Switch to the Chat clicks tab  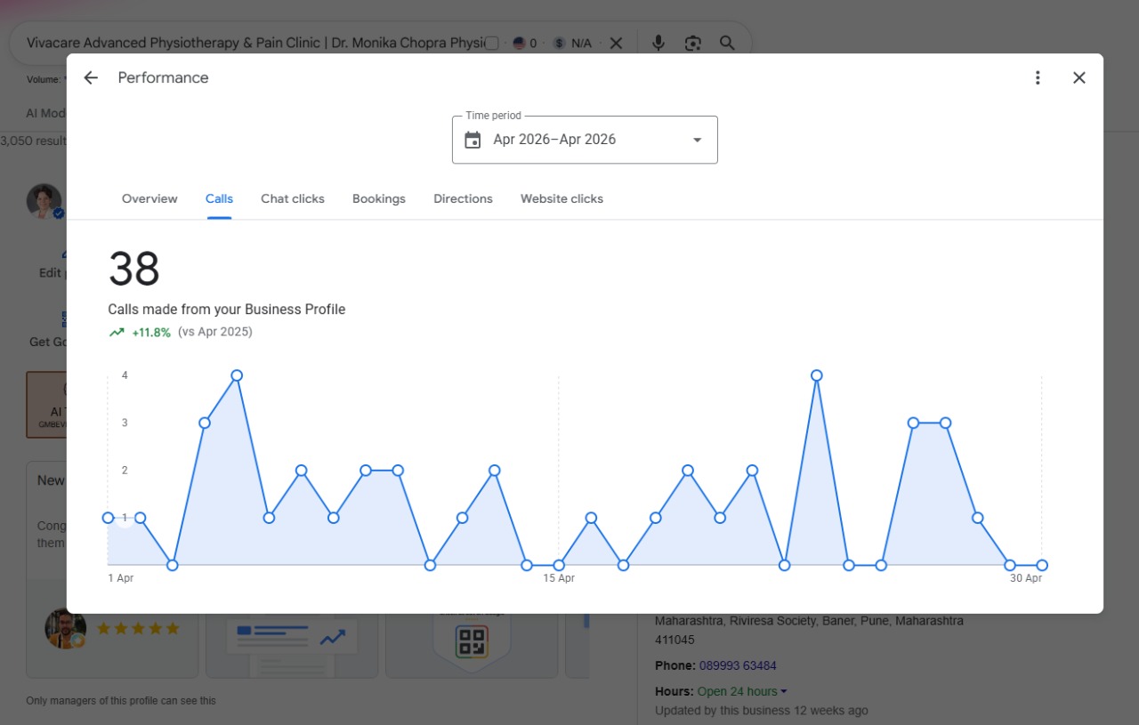tap(293, 198)
